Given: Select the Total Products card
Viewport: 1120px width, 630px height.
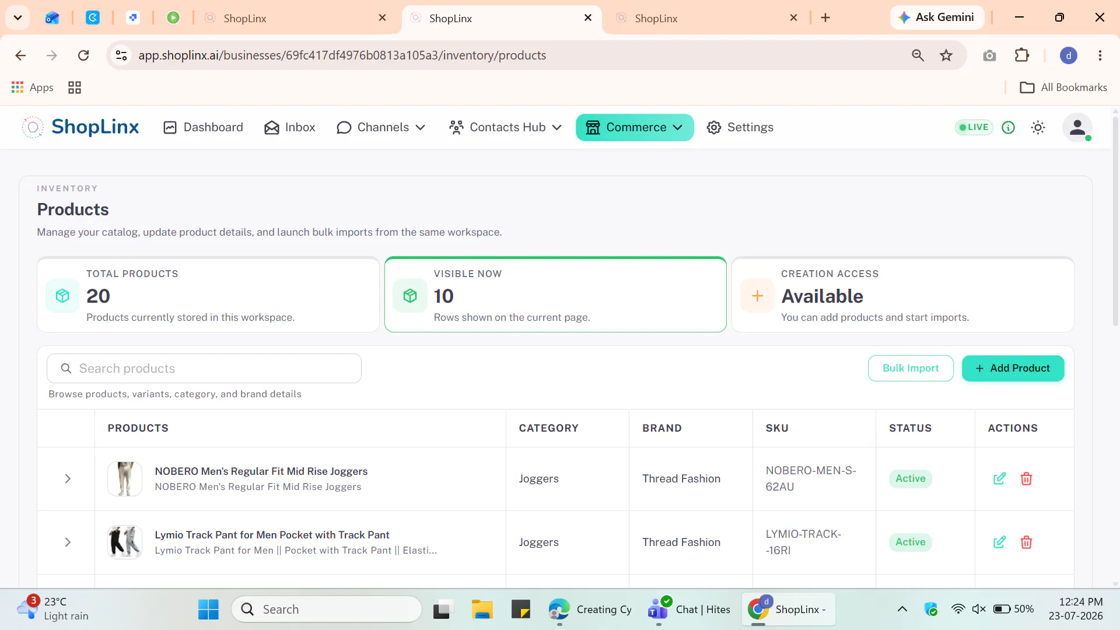Looking at the screenshot, I should tap(208, 295).
